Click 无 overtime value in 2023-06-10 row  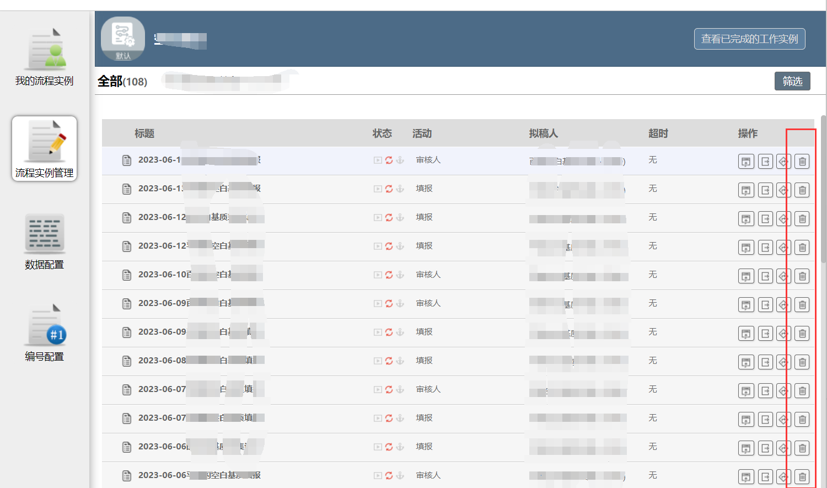(653, 275)
